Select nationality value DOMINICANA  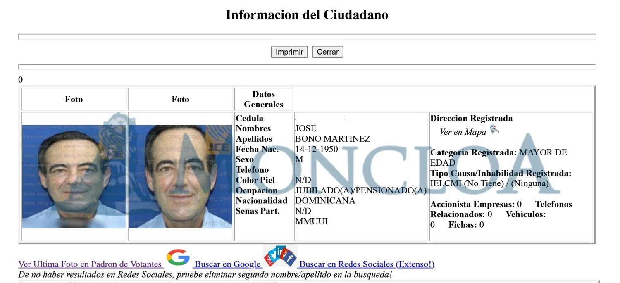coord(325,201)
